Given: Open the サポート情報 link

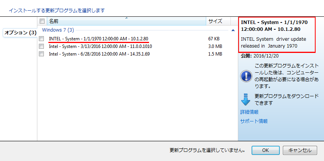Looking at the screenshot, I should [254, 121].
